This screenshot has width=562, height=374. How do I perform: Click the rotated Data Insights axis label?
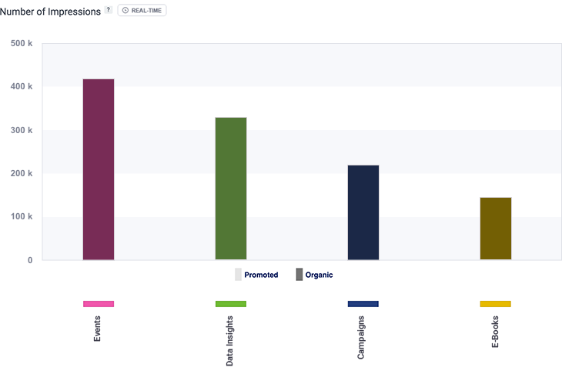click(x=230, y=339)
